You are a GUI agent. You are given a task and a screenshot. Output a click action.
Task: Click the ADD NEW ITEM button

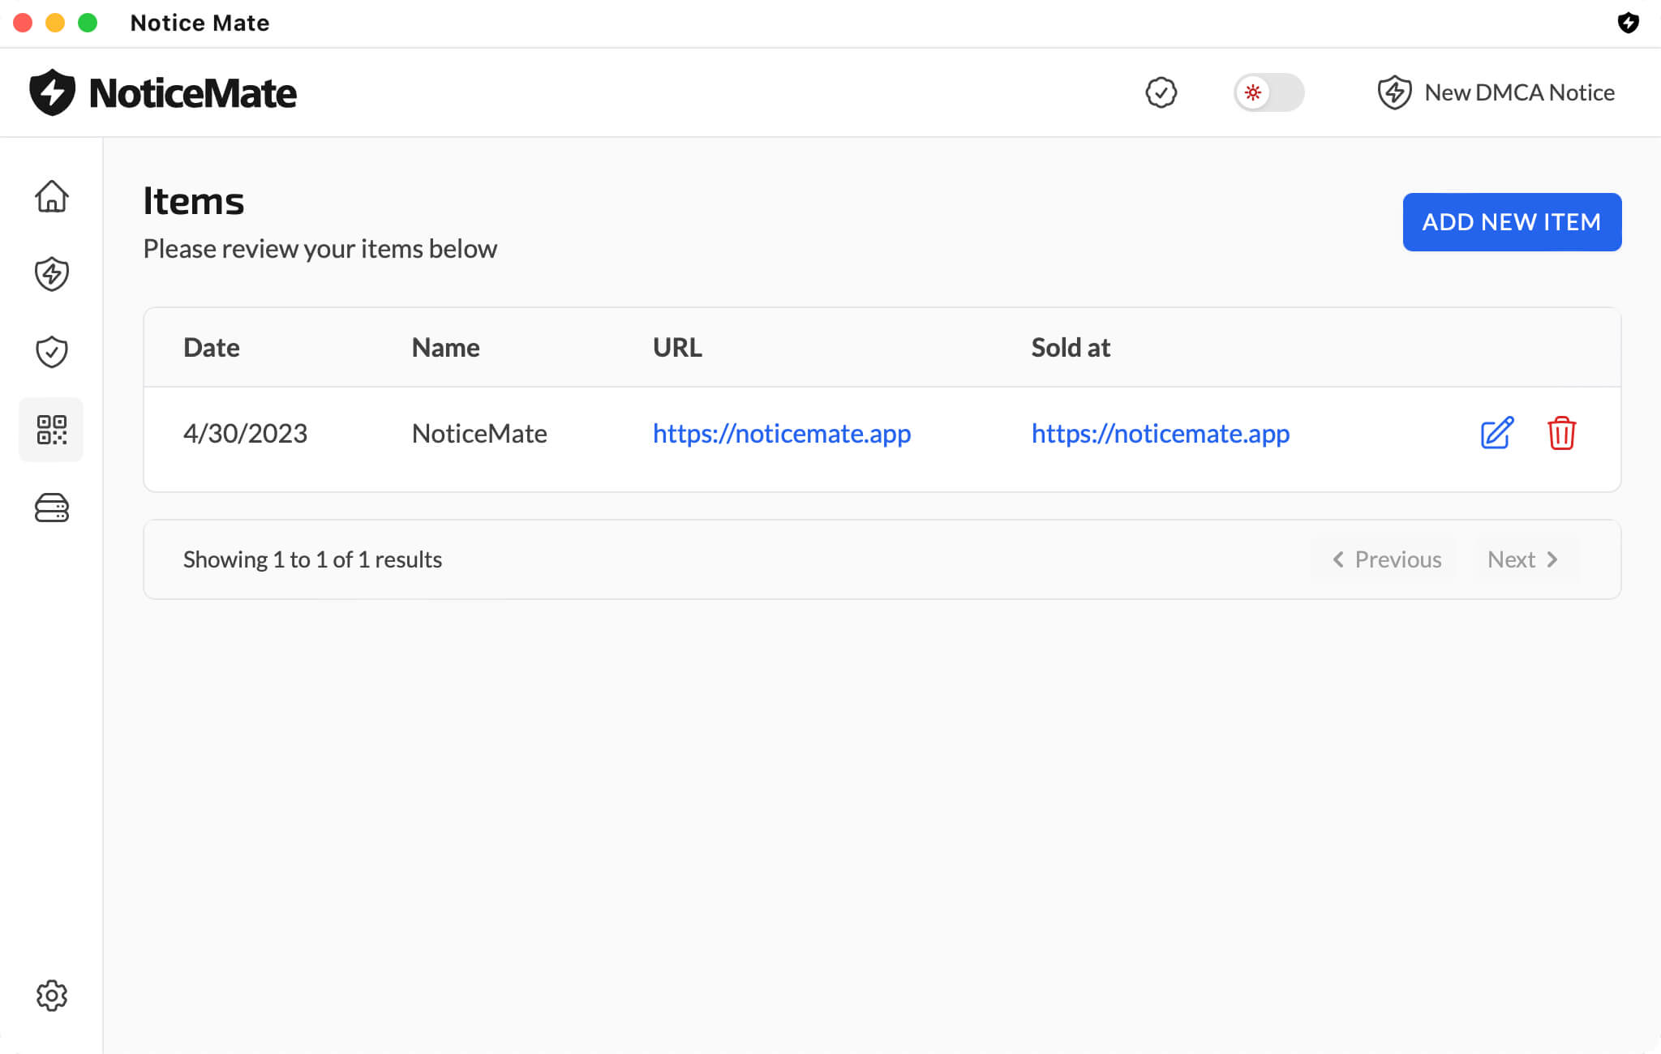1512,222
